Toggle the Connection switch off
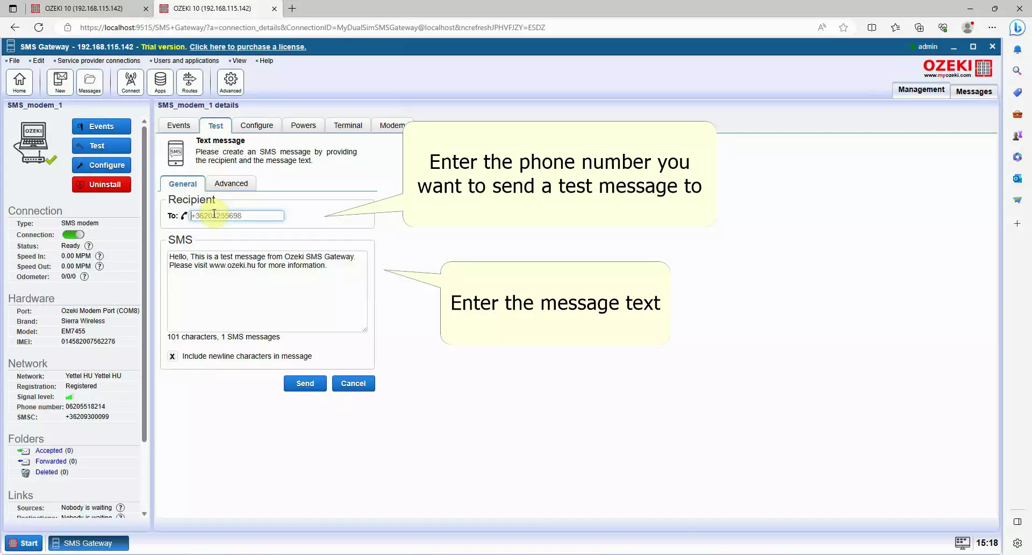 point(73,234)
